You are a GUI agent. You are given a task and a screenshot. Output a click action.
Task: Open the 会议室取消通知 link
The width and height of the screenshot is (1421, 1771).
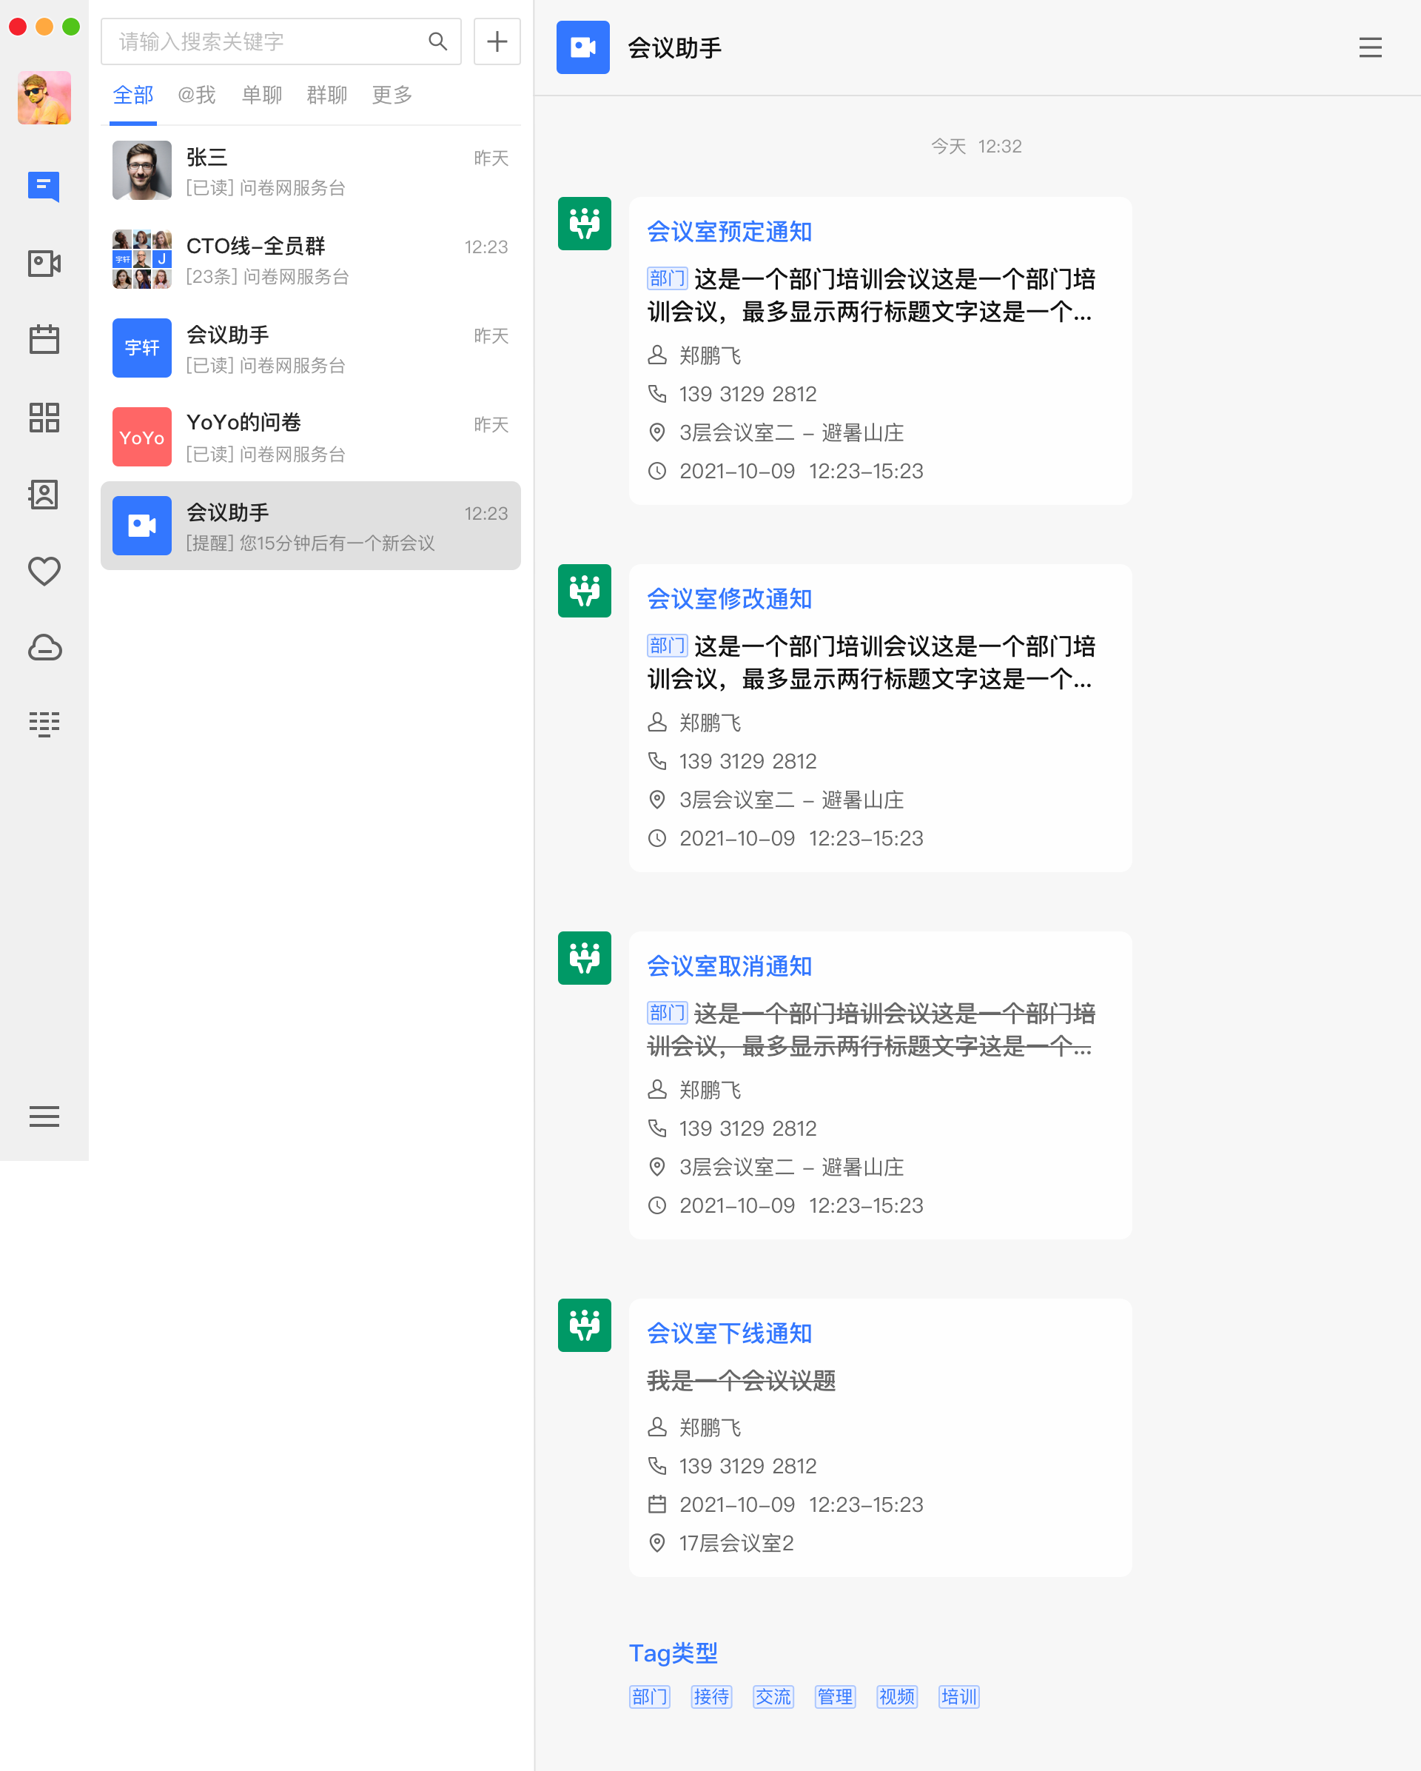[x=729, y=966]
